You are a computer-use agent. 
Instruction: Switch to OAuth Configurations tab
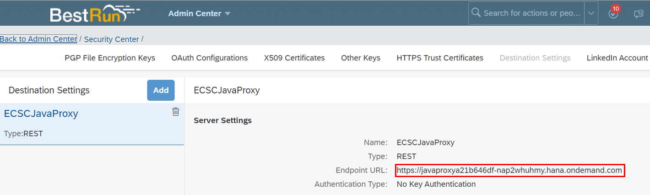coord(210,58)
